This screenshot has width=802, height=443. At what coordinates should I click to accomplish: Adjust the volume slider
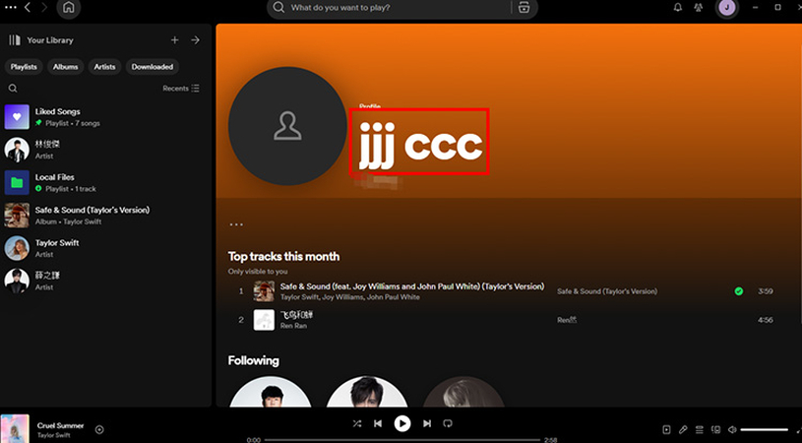tap(765, 429)
